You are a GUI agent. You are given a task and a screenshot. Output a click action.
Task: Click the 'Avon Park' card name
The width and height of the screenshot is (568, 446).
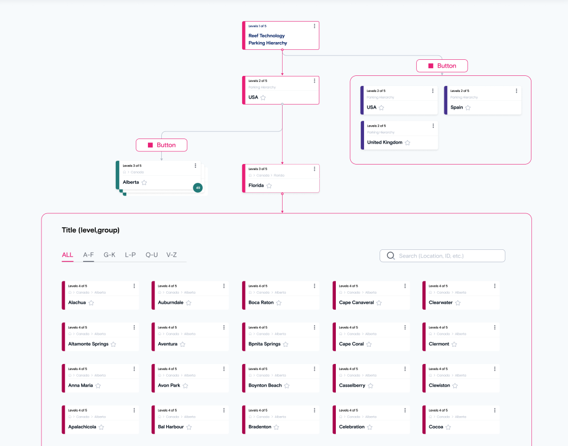tap(169, 386)
